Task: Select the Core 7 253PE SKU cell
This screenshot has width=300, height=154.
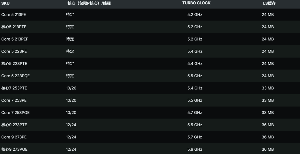Action: (x=14, y=100)
